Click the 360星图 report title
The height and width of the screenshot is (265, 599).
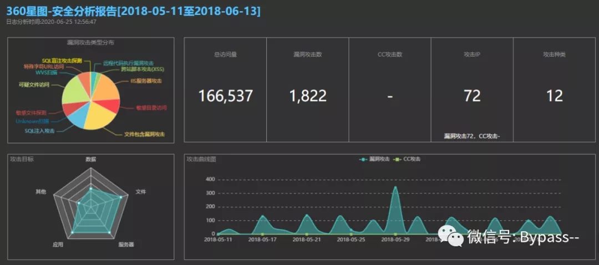click(x=133, y=11)
